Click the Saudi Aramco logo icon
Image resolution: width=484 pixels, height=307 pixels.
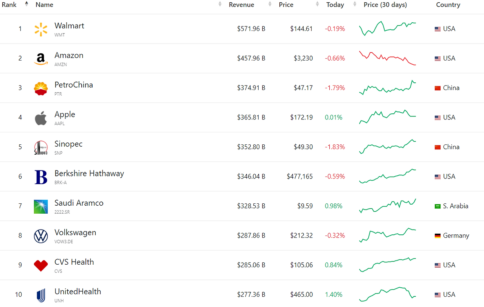point(41,206)
